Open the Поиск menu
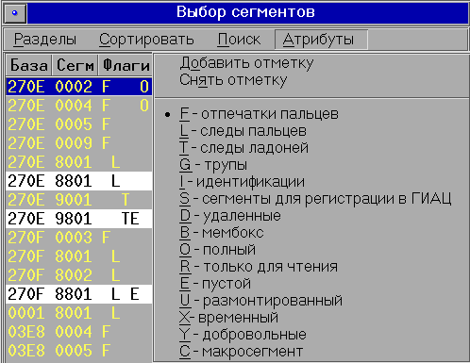 [x=239, y=40]
